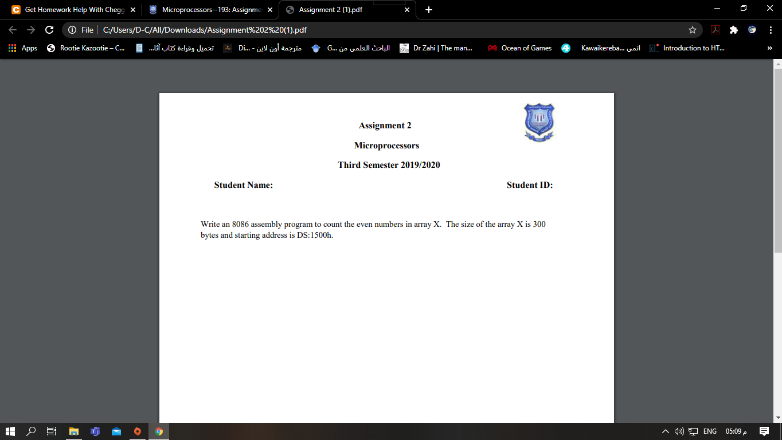The height and width of the screenshot is (440, 782).
Task: Open the Introduction to HT... bookmark
Action: (687, 48)
